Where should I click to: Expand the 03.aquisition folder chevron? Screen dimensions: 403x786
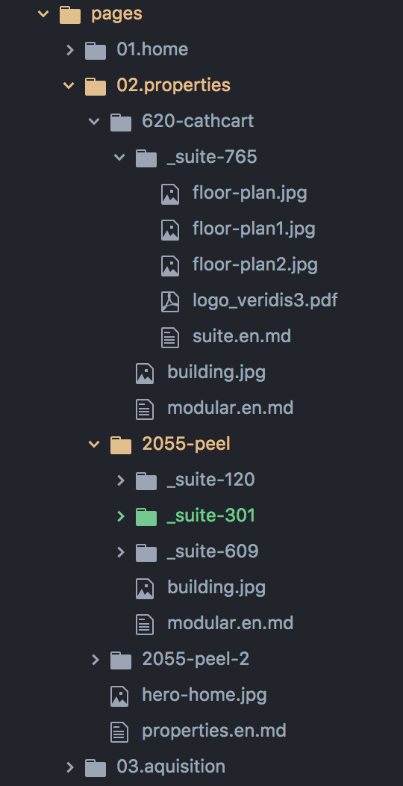click(69, 767)
